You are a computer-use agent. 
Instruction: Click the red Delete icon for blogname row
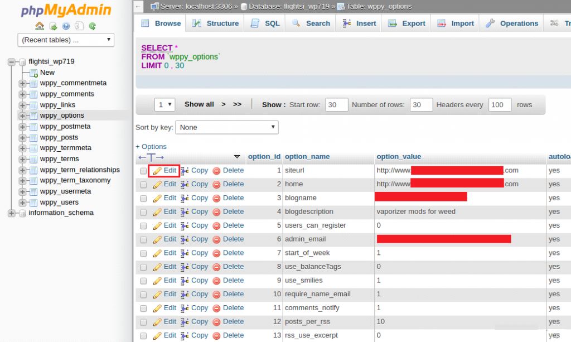(x=216, y=198)
